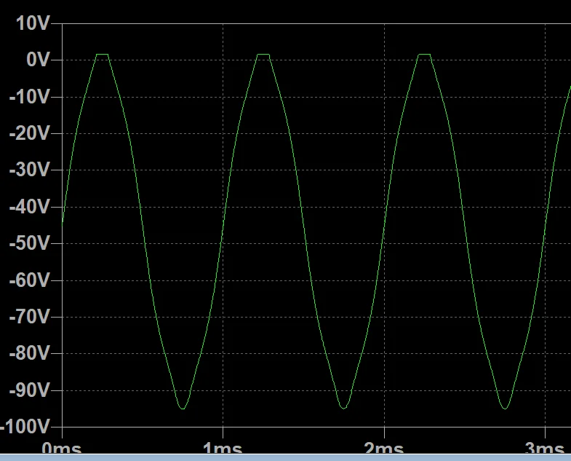Viewport: 571px width, 461px height.
Task: Click the last waveform trough before 3ms
Action: pos(504,407)
